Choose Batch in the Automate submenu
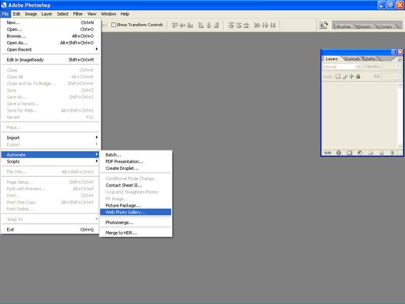 136,155
